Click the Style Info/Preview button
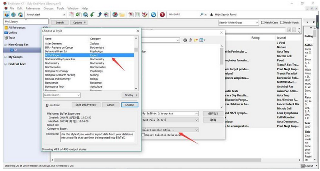Image resolution: width=320 pixels, height=171 pixels. (86, 105)
